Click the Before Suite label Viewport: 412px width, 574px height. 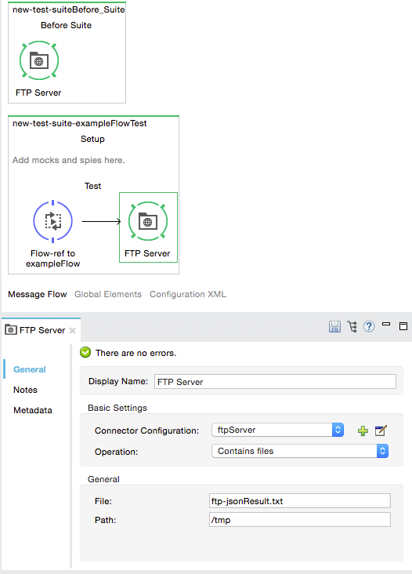66,25
